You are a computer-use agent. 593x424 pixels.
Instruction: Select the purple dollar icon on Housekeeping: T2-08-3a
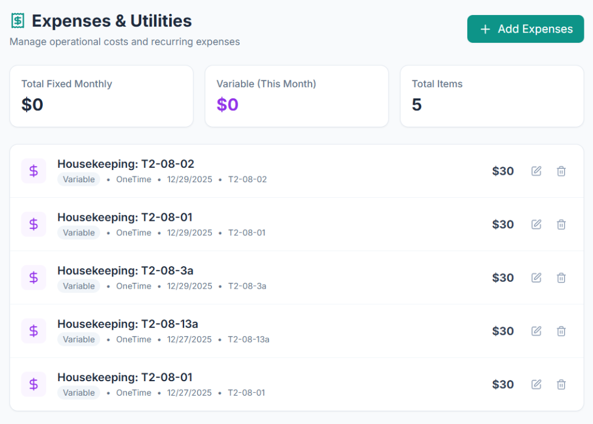(x=34, y=278)
